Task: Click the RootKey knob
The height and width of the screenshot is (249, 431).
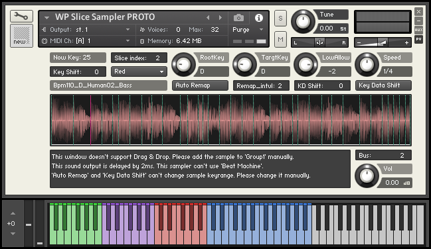Action: (x=183, y=65)
